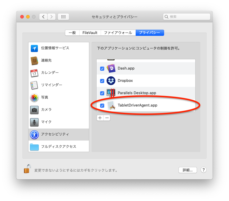
Task: Remove application with minus button
Action: [x=107, y=118]
